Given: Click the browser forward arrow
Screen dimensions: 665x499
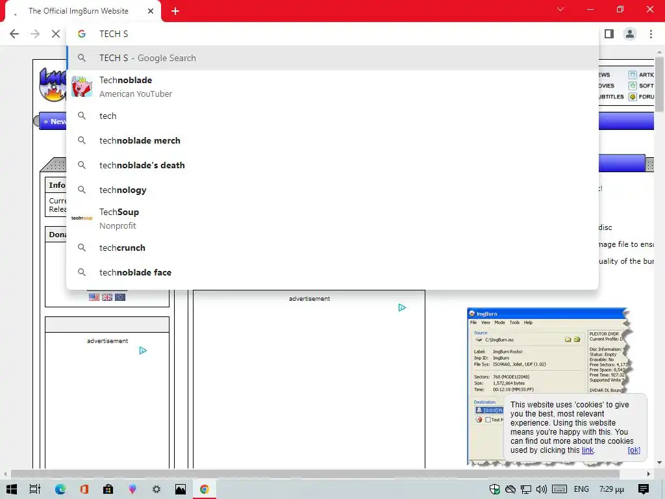Looking at the screenshot, I should [35, 34].
